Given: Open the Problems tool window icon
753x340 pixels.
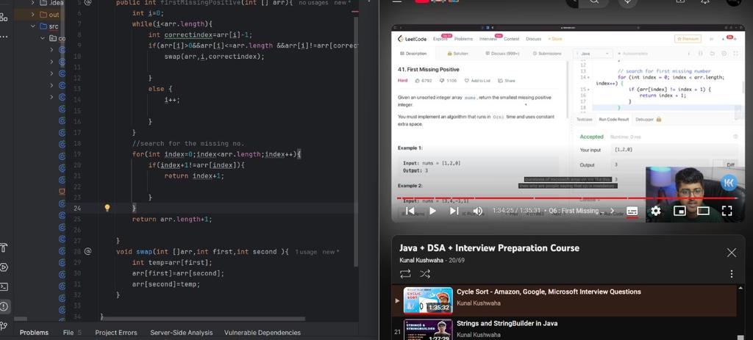Looking at the screenshot, I should pos(4,306).
